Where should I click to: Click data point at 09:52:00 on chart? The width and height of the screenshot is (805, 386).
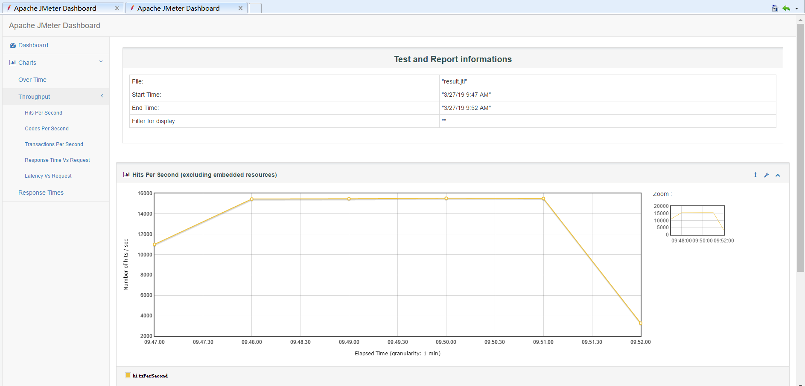click(x=641, y=323)
